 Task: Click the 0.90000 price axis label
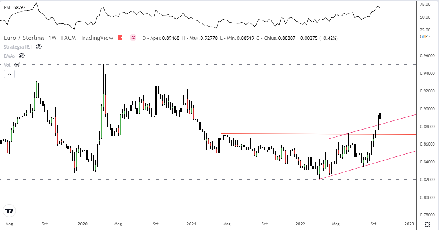(427, 109)
